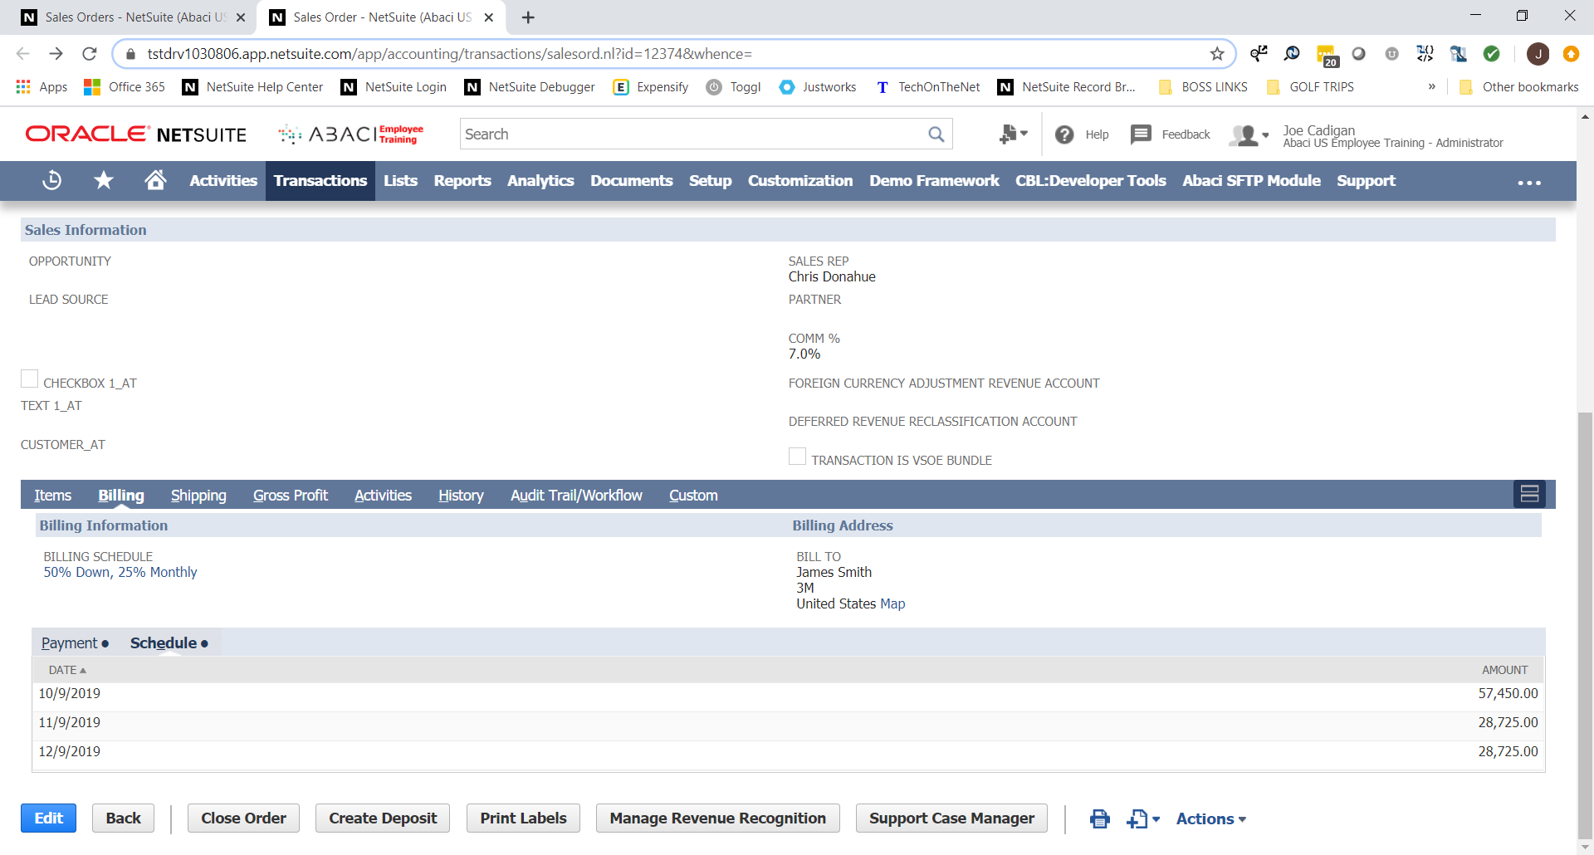
Task: Go back in browser history
Action: click(22, 54)
